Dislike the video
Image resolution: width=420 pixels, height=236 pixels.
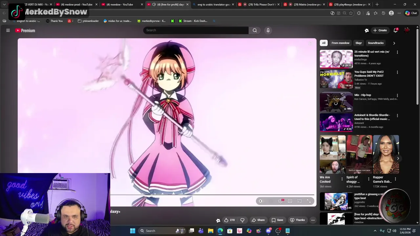tap(242, 220)
